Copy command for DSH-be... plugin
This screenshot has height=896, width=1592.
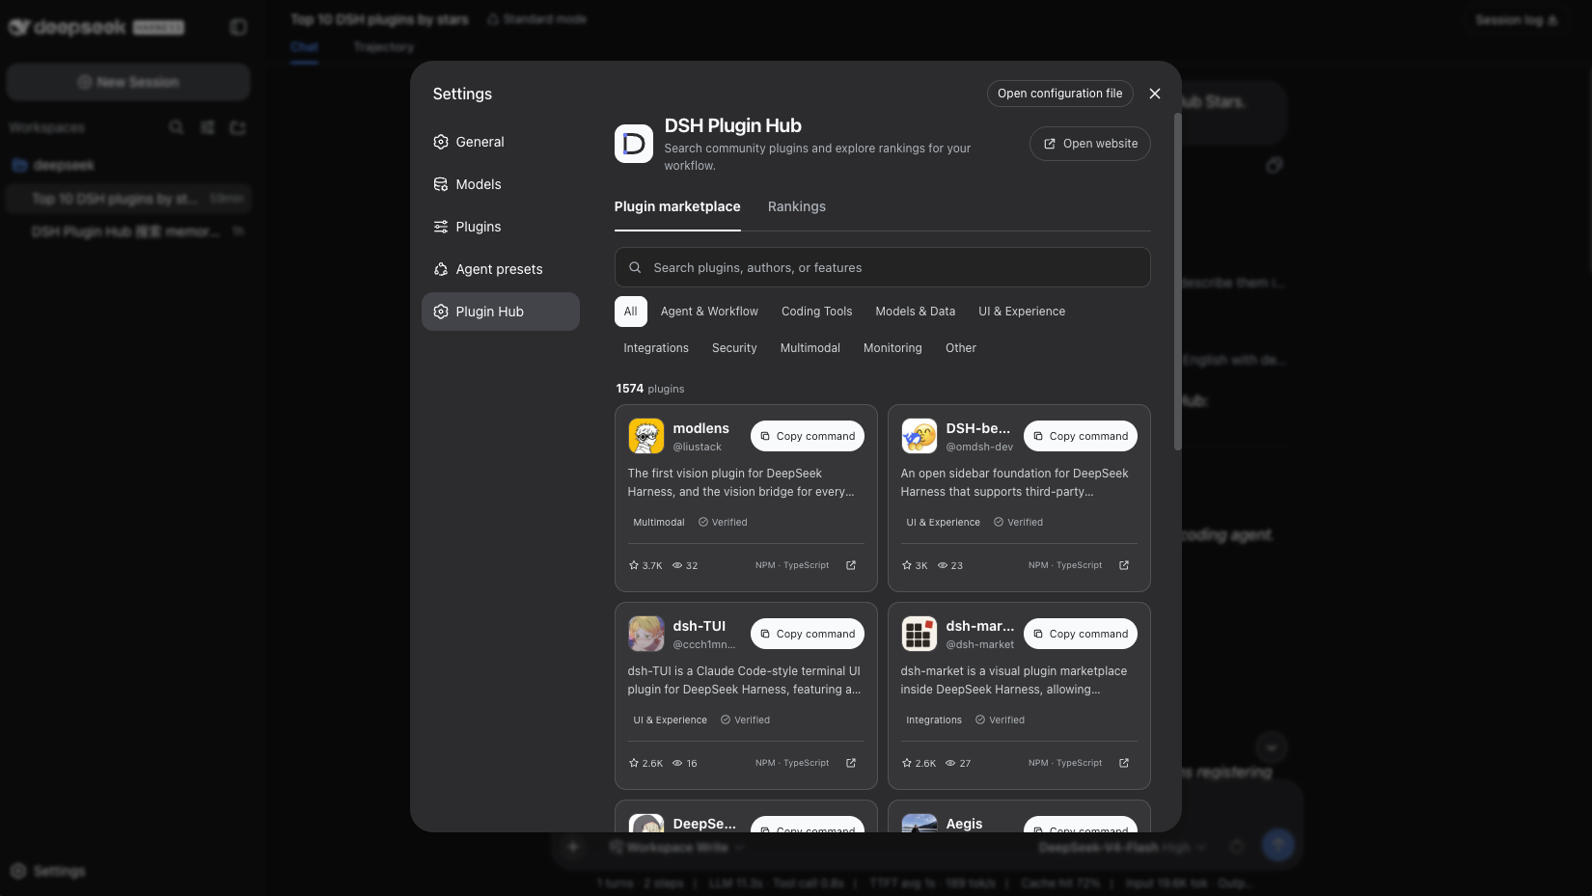click(1080, 436)
